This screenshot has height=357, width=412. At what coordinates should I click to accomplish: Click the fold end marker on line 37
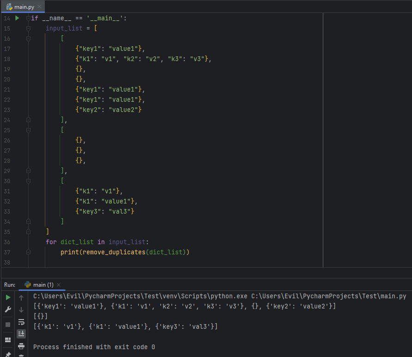point(28,252)
